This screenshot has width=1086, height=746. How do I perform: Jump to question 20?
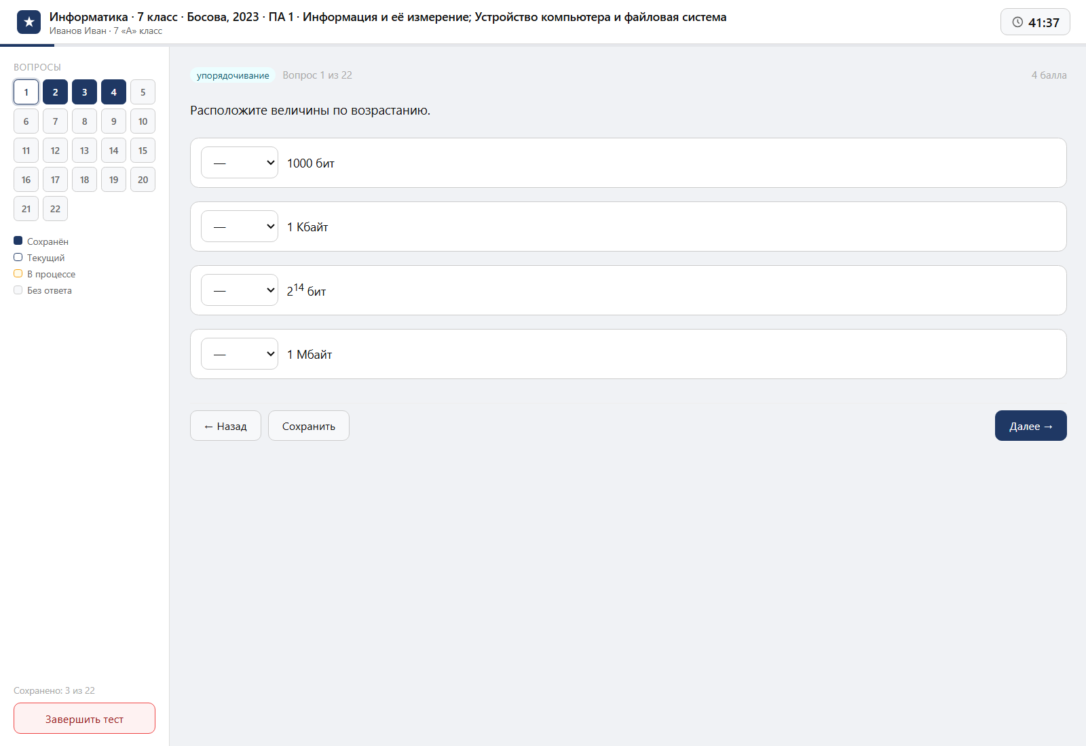[x=143, y=180]
